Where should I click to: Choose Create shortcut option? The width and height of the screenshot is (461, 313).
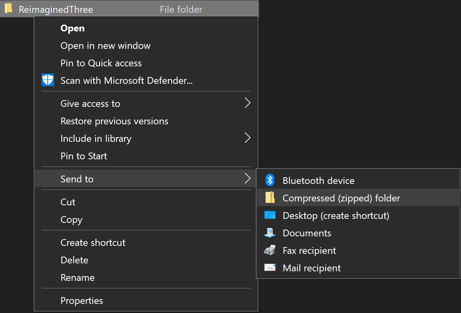tap(93, 243)
